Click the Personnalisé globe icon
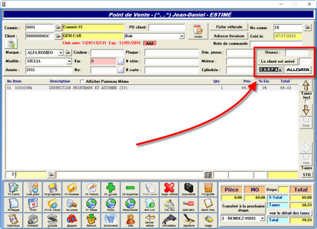 point(130,205)
